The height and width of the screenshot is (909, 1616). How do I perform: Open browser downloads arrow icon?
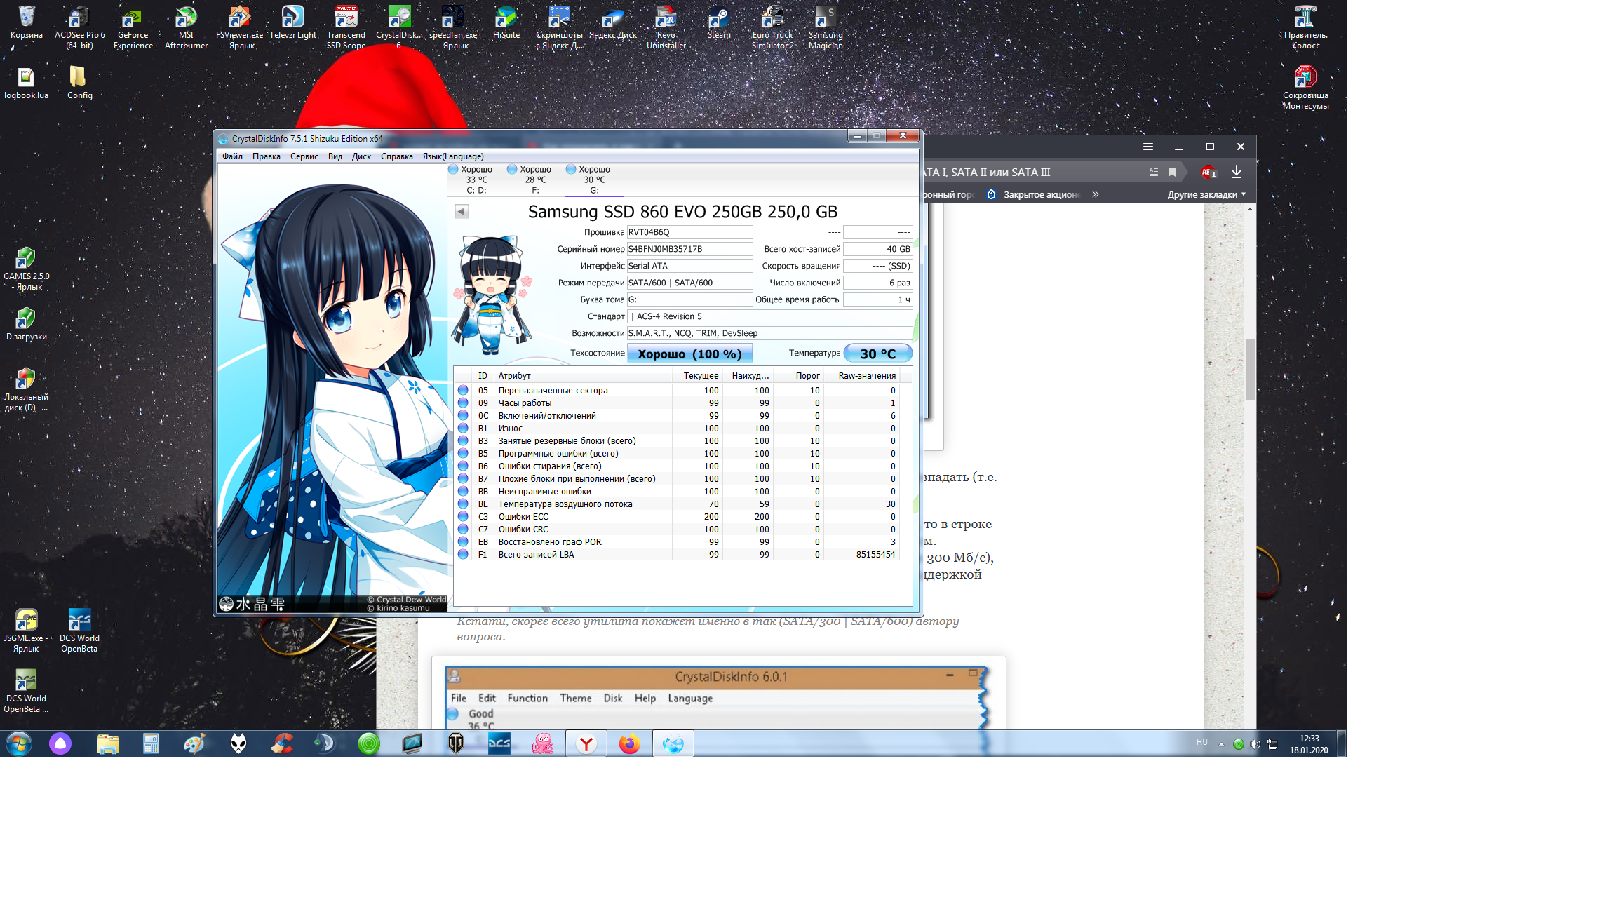[x=1237, y=172]
